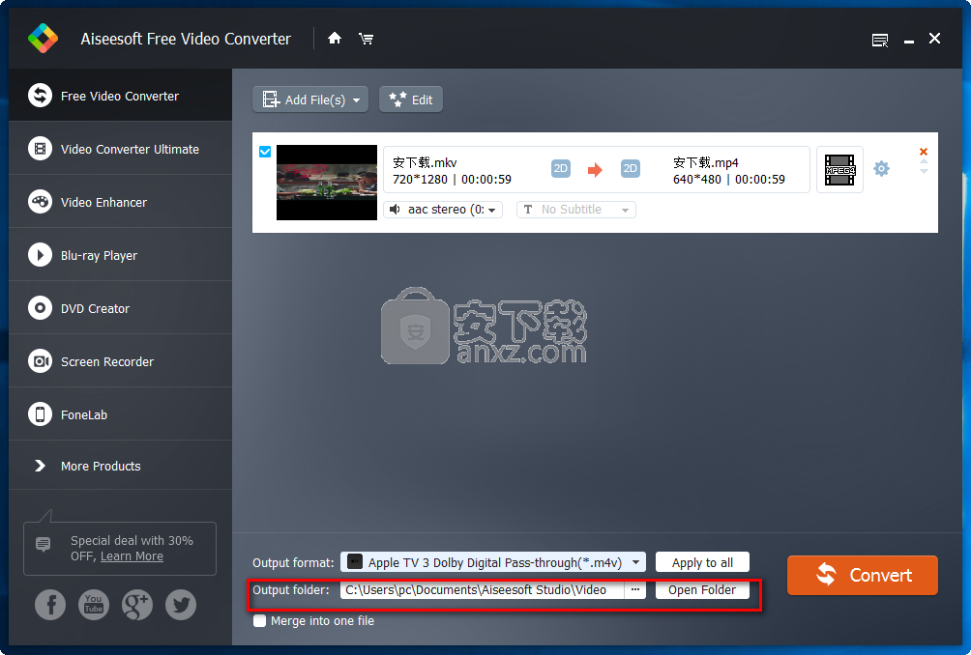Click the Edit button
Viewport: 971px width, 655px height.
411,100
